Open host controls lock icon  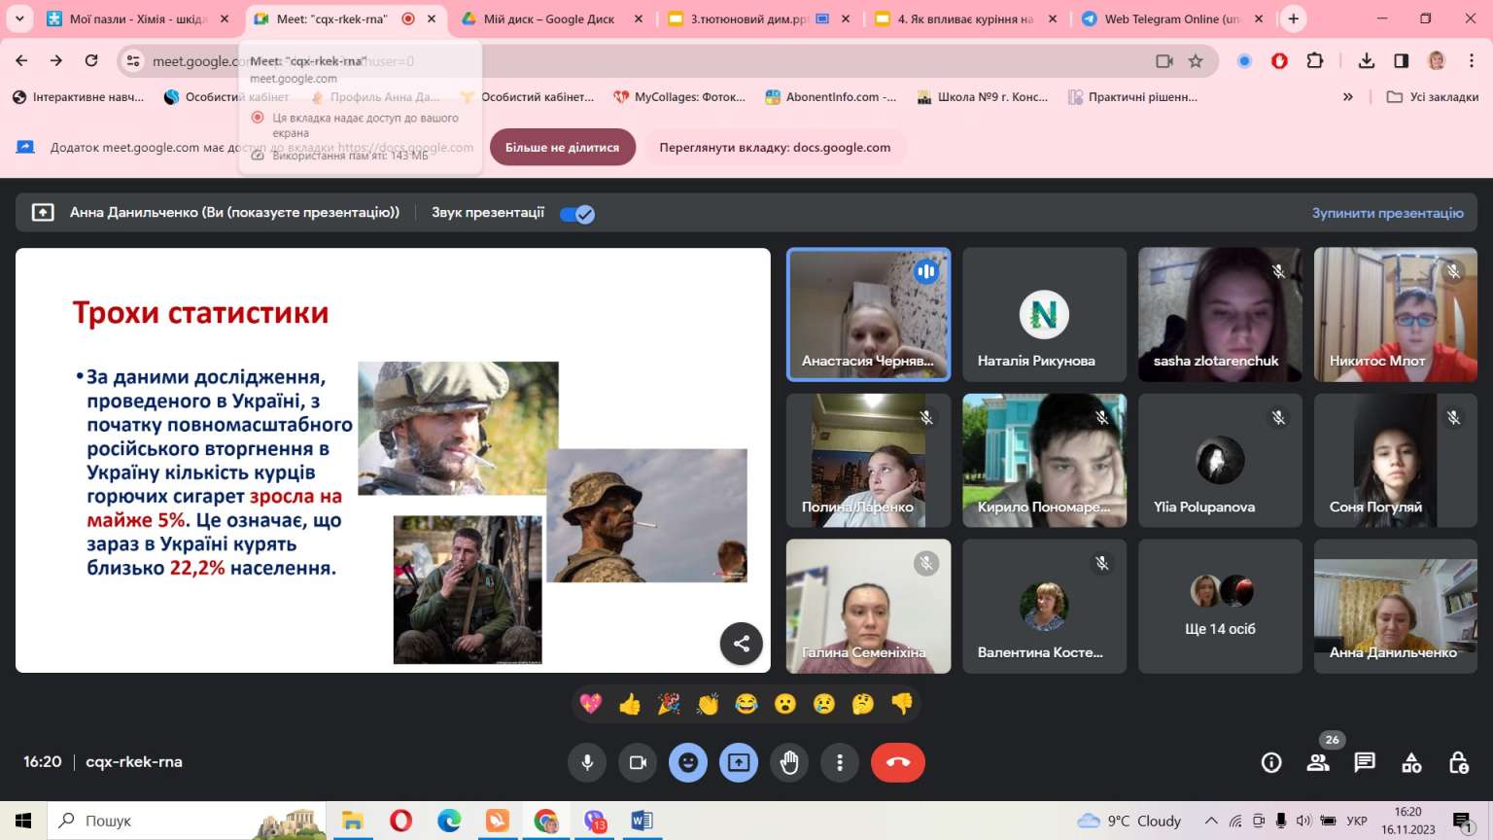pos(1458,763)
